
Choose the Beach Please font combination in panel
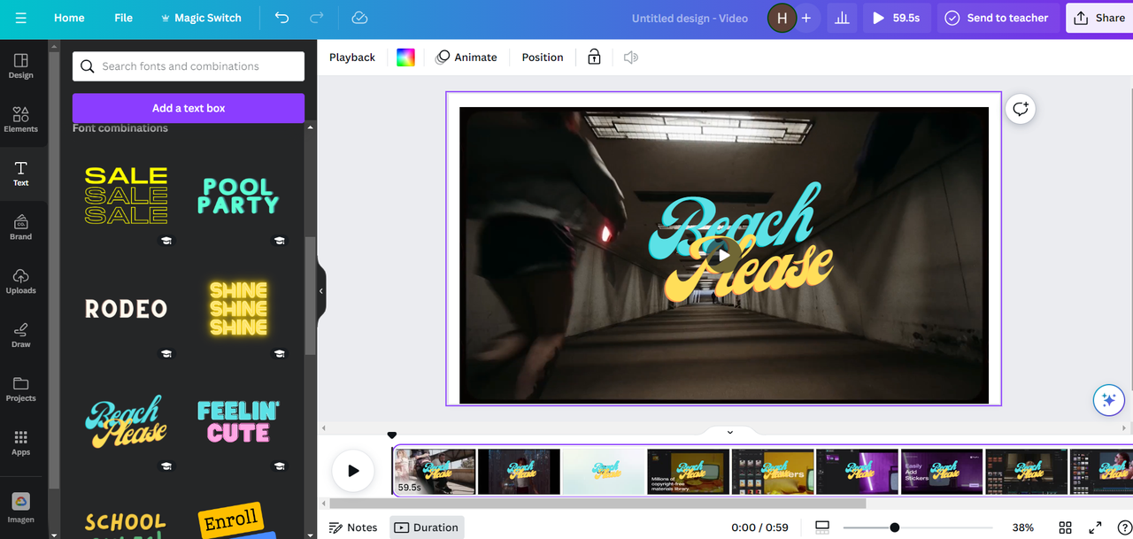pos(126,422)
